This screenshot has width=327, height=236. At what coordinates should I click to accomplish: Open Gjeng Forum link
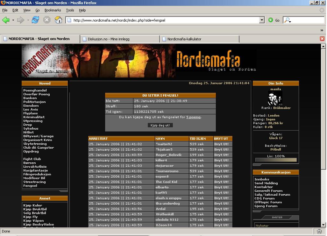click(266, 206)
